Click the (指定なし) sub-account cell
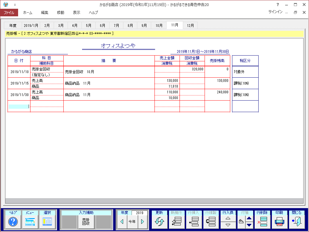Viewport: 309px width, 232px height. tap(47, 75)
